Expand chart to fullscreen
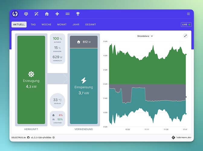This screenshot has width=203, height=151. tap(185, 36)
